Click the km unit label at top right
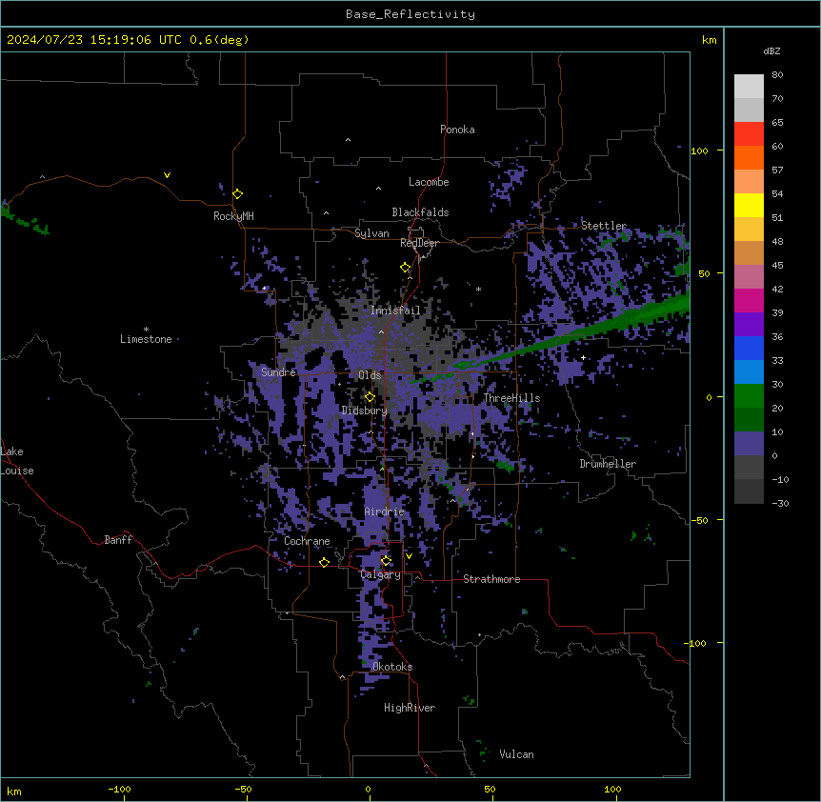Image resolution: width=821 pixels, height=802 pixels. click(710, 40)
